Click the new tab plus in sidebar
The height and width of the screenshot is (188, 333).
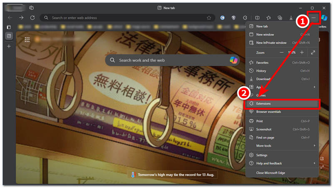click(9, 46)
